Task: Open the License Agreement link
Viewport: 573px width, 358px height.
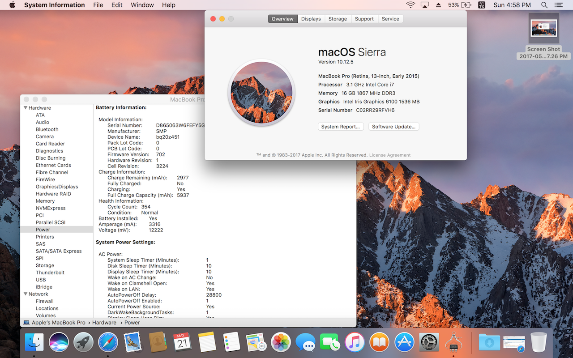Action: point(389,155)
